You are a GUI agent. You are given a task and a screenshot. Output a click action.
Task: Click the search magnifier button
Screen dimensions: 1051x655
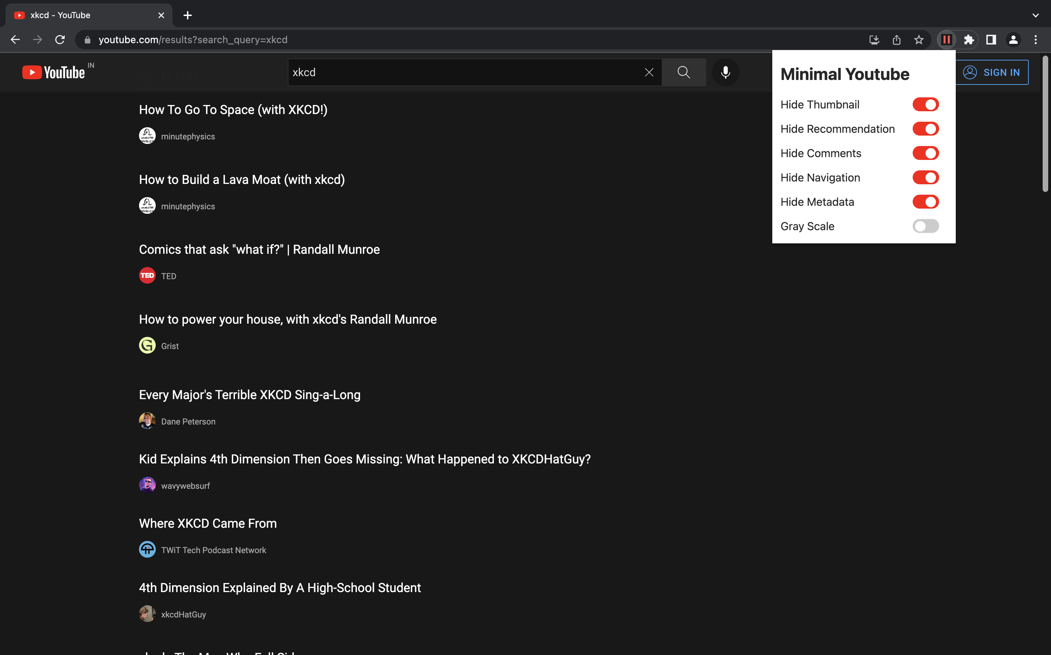684,72
